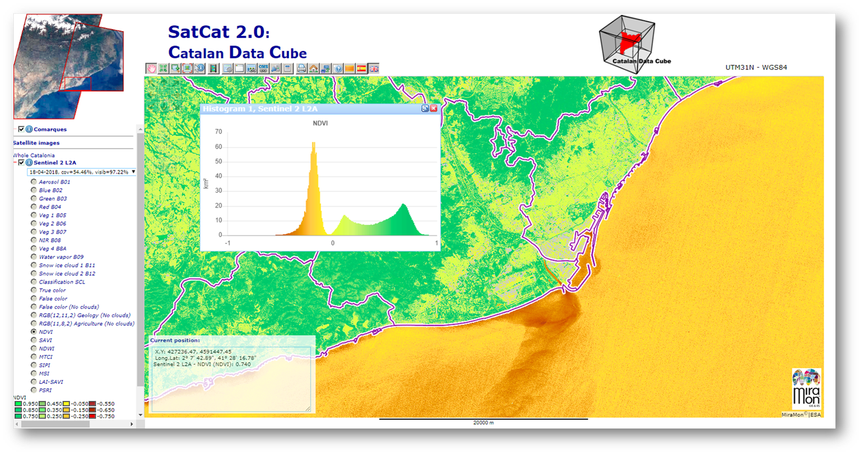The height and width of the screenshot is (455, 862).
Task: Click the zoom to full extent arrows icon
Action: (x=163, y=69)
